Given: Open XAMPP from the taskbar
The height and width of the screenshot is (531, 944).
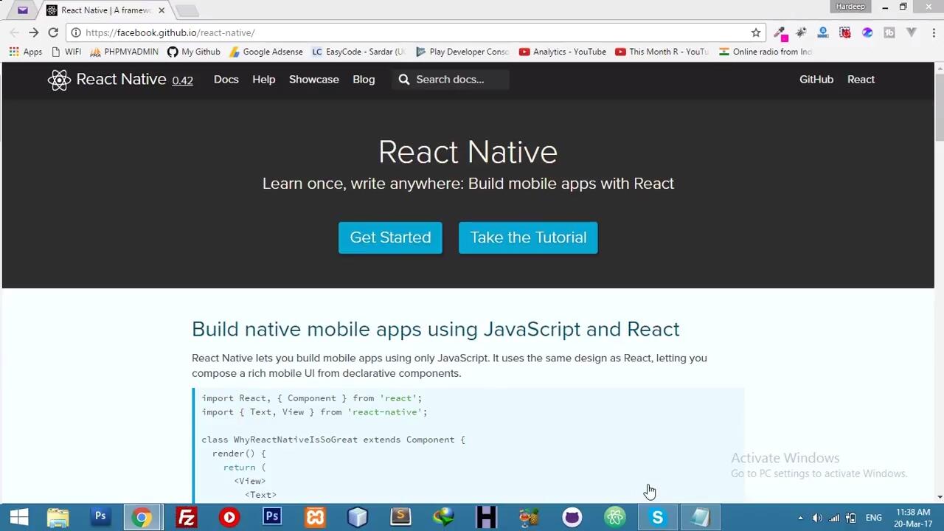Looking at the screenshot, I should [x=315, y=517].
